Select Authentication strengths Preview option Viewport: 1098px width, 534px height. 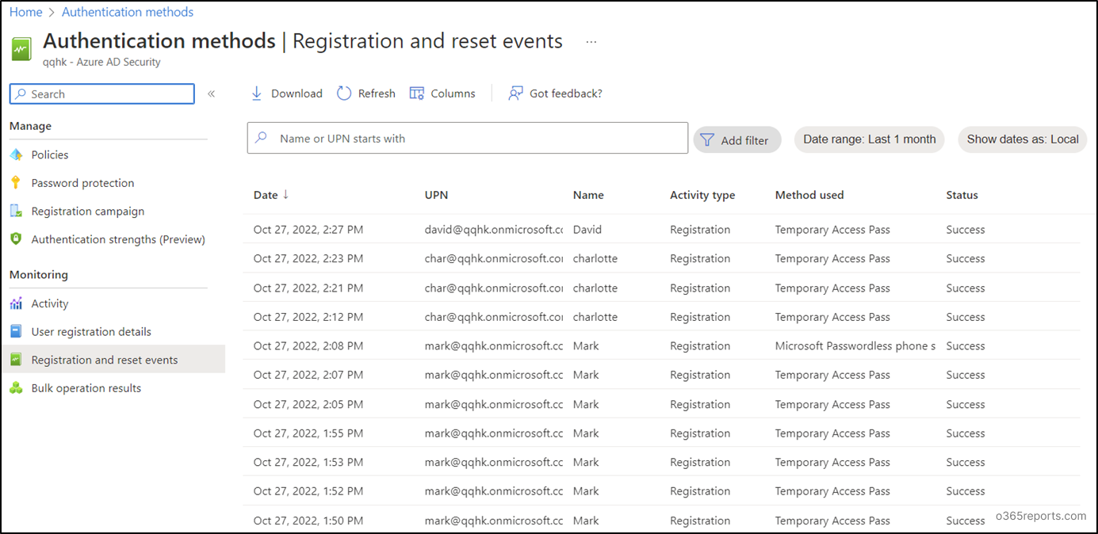click(x=119, y=238)
